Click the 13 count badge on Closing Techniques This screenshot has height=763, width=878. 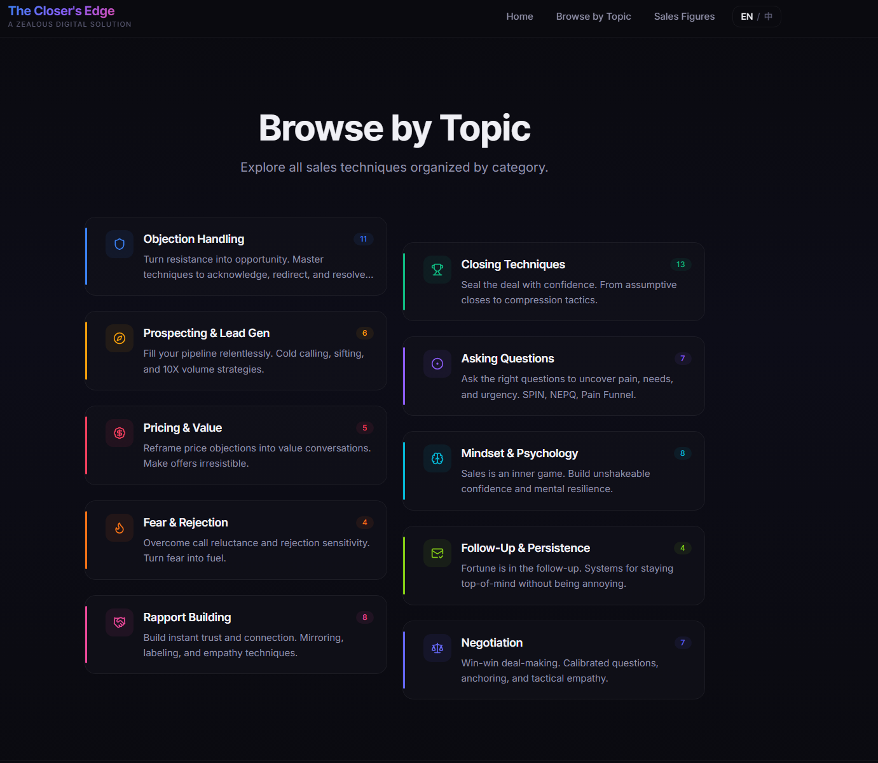[680, 265]
